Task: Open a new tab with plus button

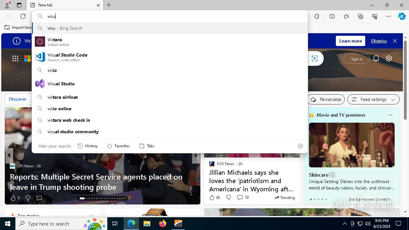Action: 109,5
